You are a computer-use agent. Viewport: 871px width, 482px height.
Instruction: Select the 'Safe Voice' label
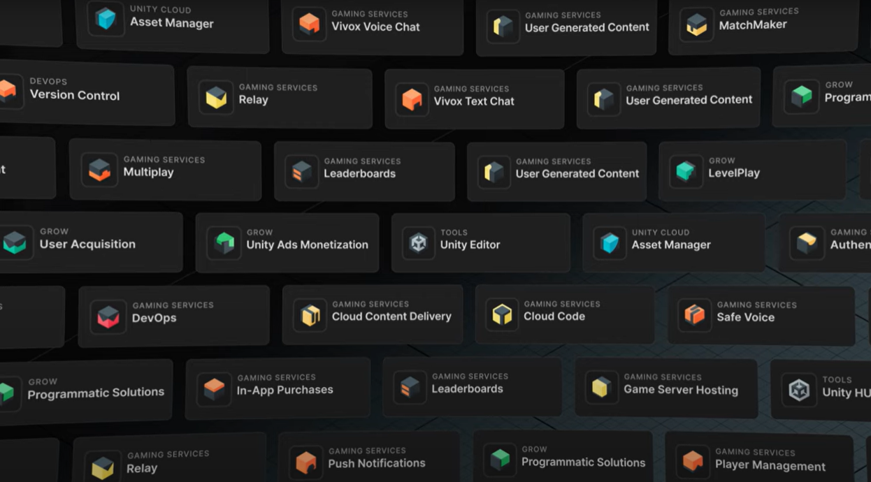pyautogui.click(x=745, y=317)
